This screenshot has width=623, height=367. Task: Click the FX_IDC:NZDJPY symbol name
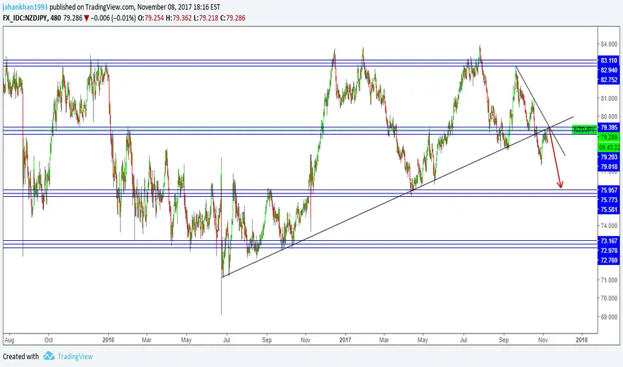(25, 18)
